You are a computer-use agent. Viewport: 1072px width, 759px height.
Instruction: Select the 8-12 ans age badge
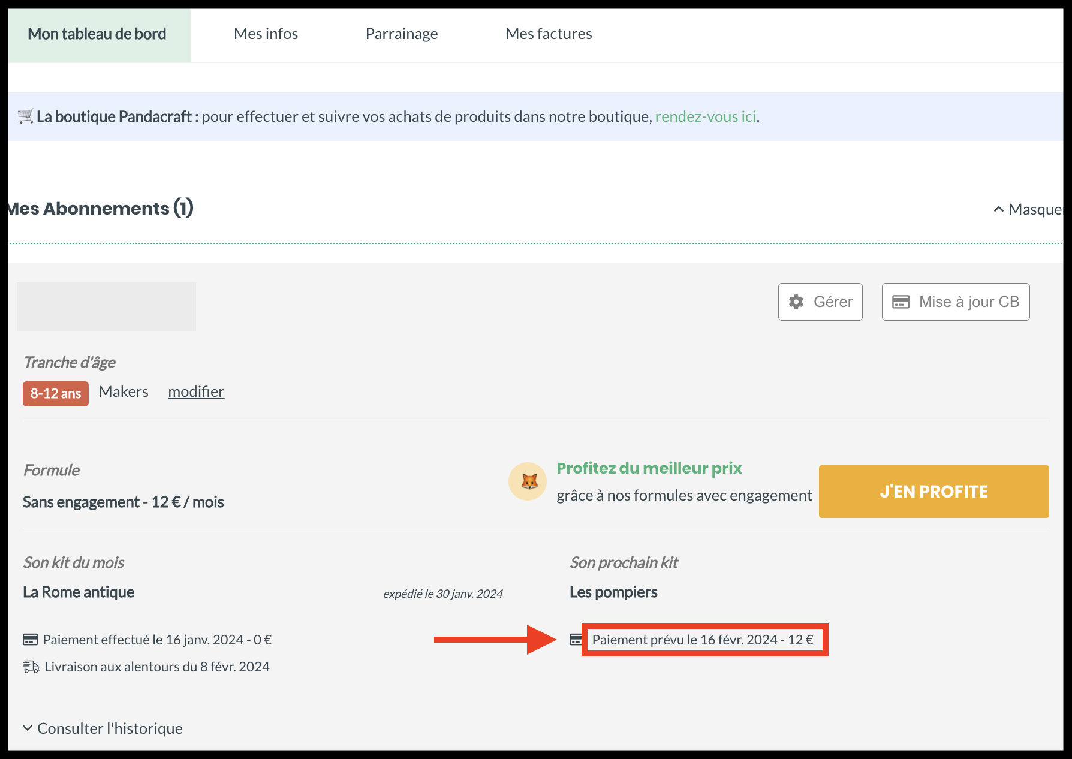(x=56, y=394)
